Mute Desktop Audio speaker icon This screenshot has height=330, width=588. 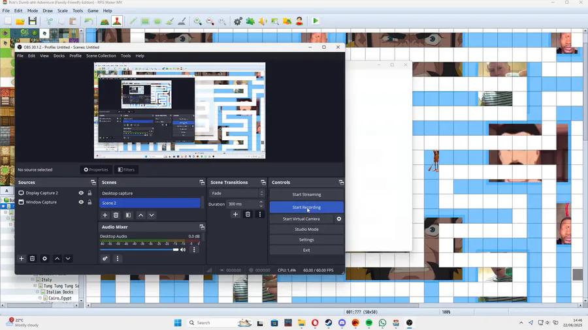[x=183, y=250]
